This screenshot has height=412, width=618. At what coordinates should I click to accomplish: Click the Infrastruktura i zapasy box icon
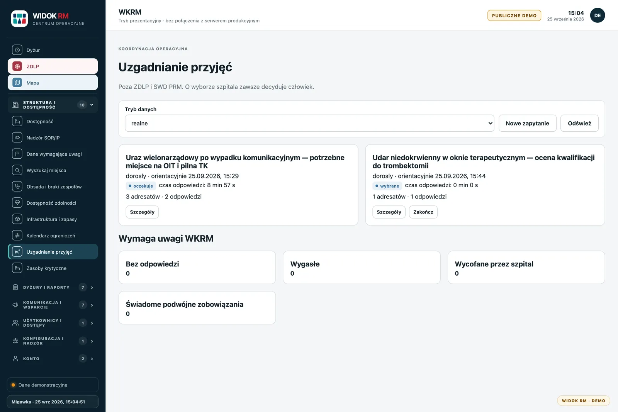17,219
